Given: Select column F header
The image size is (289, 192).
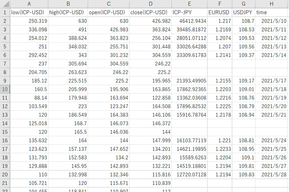Looking at the screenshot, I should tap(220, 4).
